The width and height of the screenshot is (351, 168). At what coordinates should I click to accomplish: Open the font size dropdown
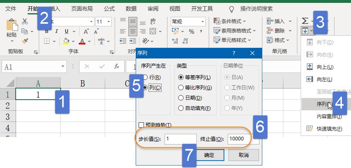(109, 22)
